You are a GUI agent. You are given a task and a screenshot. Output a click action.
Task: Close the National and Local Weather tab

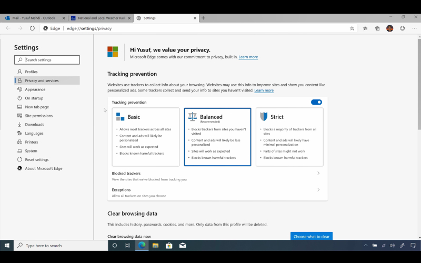129,18
